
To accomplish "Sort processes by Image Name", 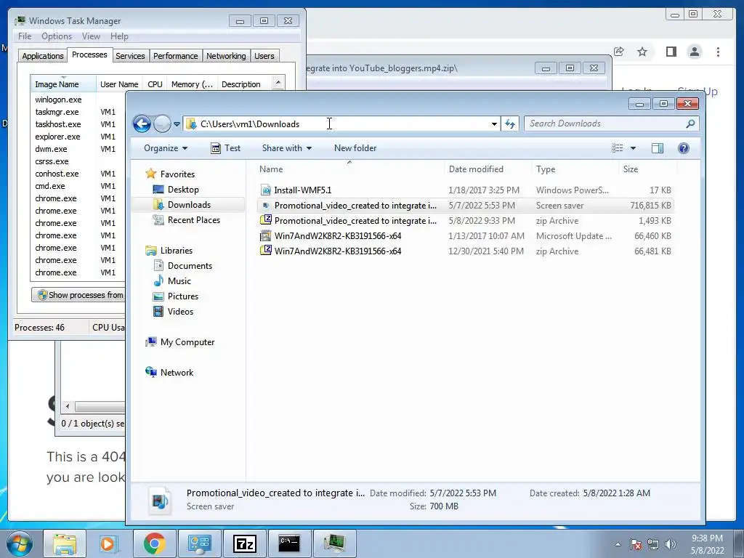I will (x=64, y=84).
